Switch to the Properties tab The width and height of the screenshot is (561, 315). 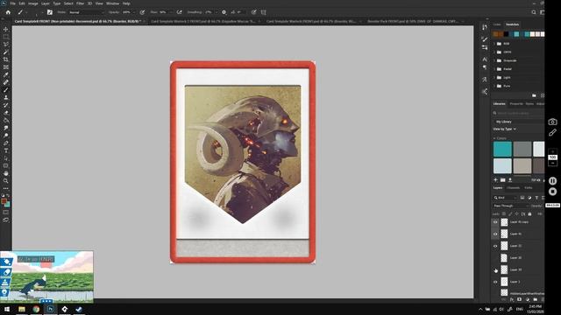coord(516,104)
